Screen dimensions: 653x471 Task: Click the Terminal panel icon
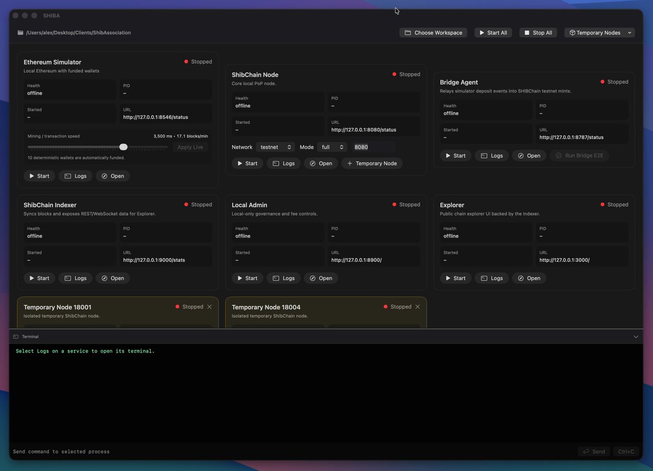[x=16, y=337]
